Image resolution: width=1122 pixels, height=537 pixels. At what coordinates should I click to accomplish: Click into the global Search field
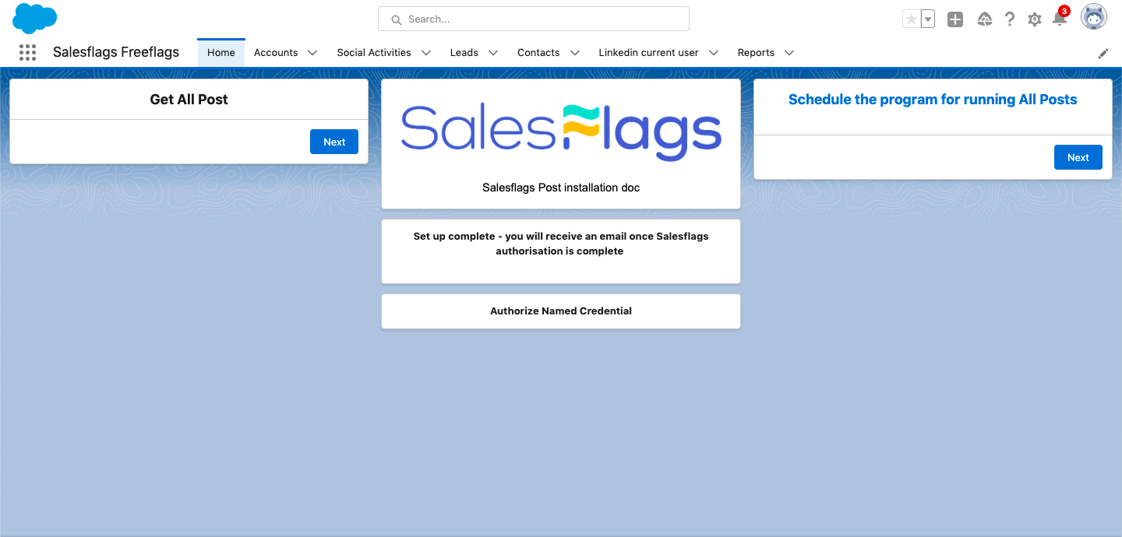[534, 19]
